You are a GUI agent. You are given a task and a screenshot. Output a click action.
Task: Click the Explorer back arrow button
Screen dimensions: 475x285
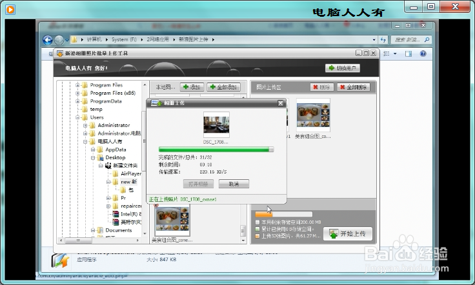48,40
